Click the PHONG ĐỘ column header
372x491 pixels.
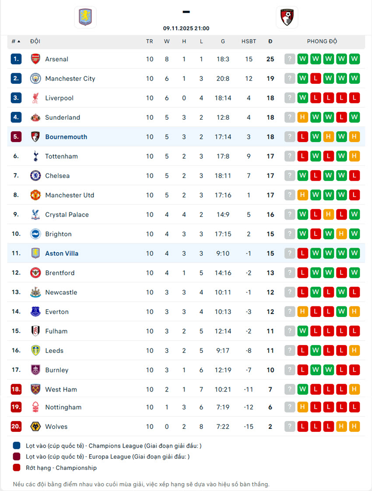point(322,41)
